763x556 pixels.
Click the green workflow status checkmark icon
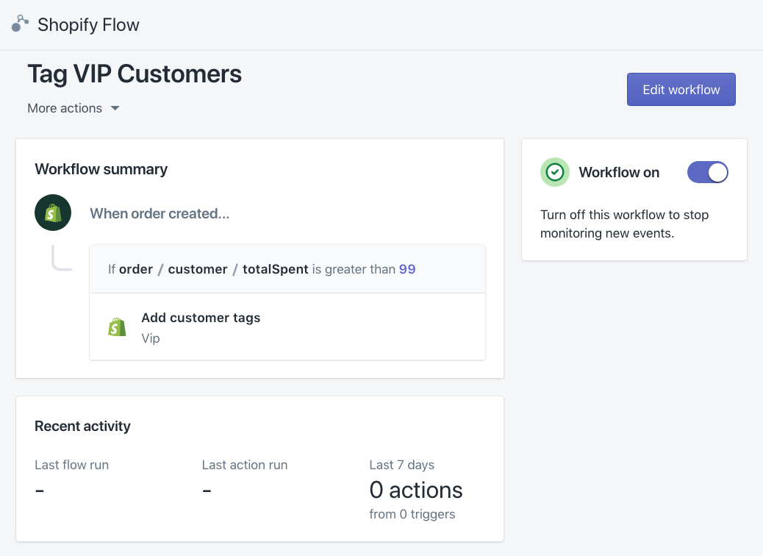coord(555,172)
